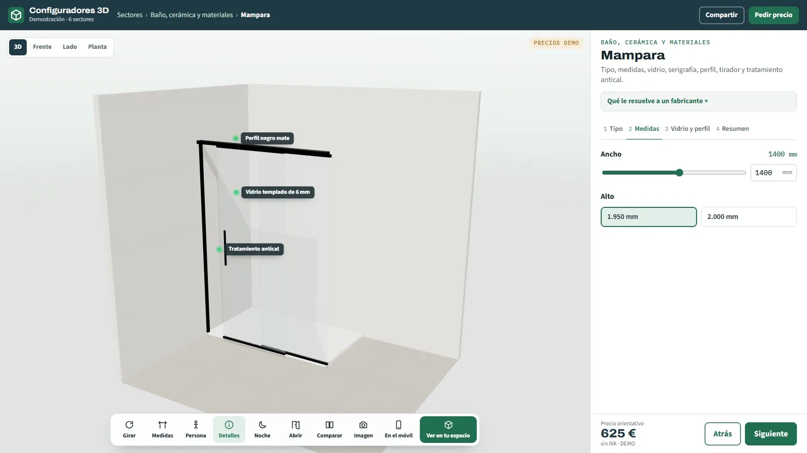Switch to the Lado view
The image size is (807, 453).
(70, 47)
